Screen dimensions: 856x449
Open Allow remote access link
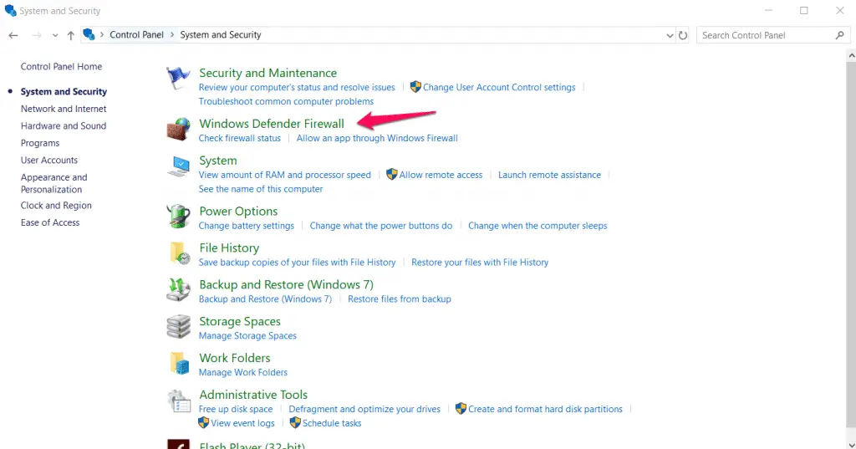(441, 175)
